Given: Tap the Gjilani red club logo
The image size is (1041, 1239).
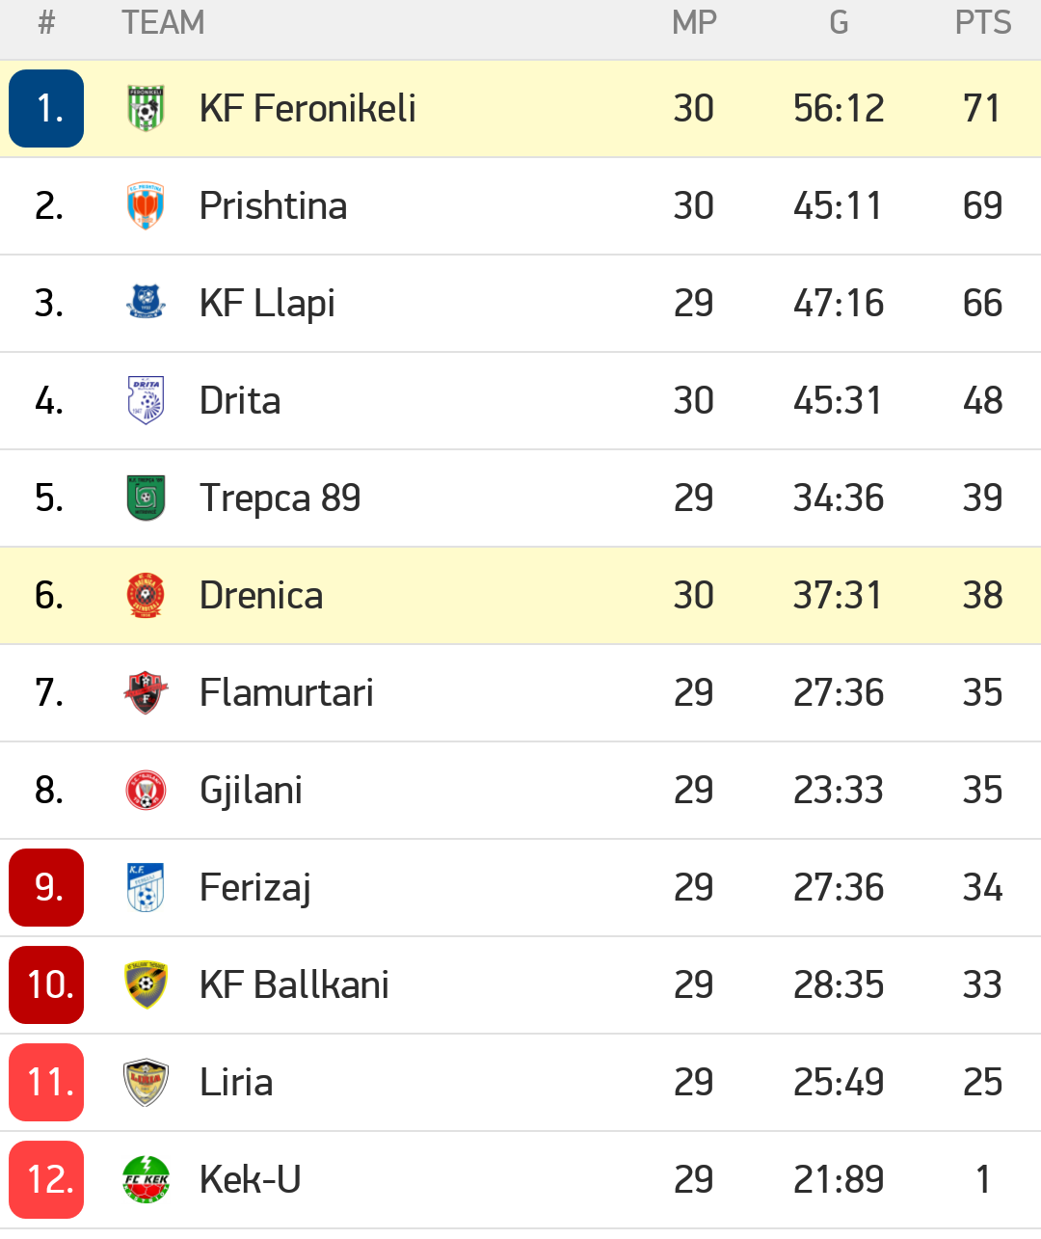Looking at the screenshot, I should (x=147, y=790).
